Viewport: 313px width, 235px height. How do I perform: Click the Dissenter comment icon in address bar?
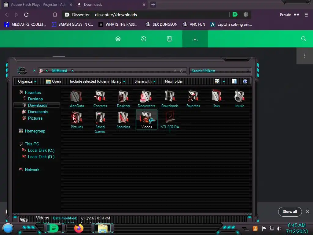click(235, 14)
